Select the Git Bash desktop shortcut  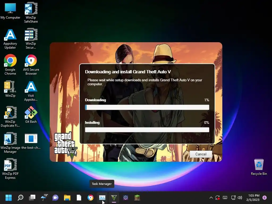(x=31, y=115)
